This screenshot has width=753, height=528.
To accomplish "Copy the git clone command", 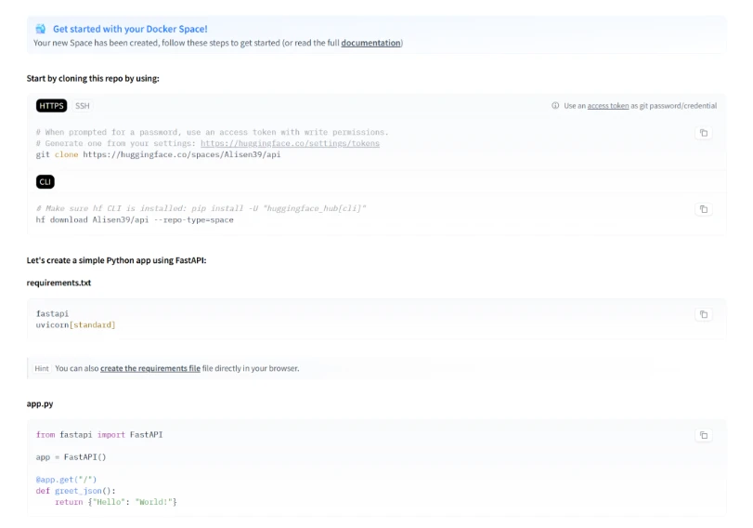I will tap(703, 133).
